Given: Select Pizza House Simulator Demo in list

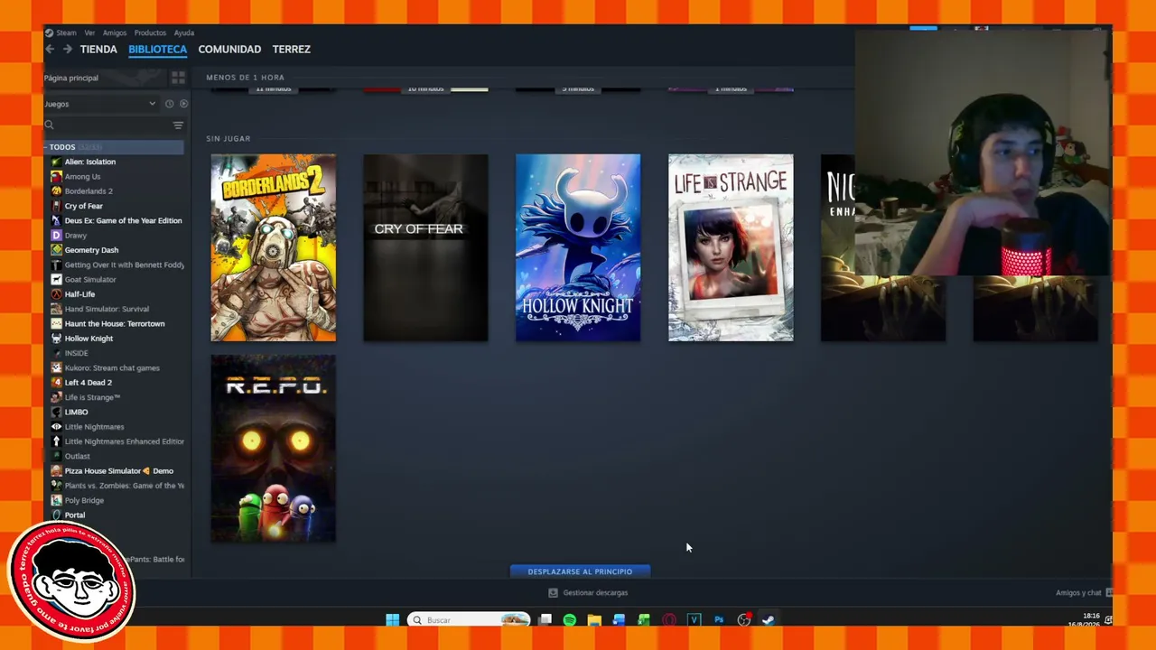Looking at the screenshot, I should [x=118, y=471].
